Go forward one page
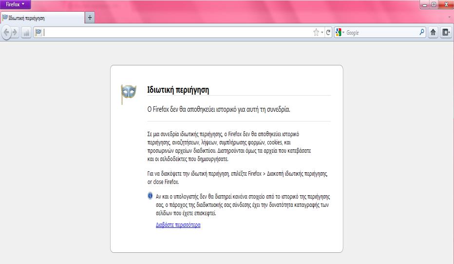Screen dimensions: 454x264 [x=15, y=32]
